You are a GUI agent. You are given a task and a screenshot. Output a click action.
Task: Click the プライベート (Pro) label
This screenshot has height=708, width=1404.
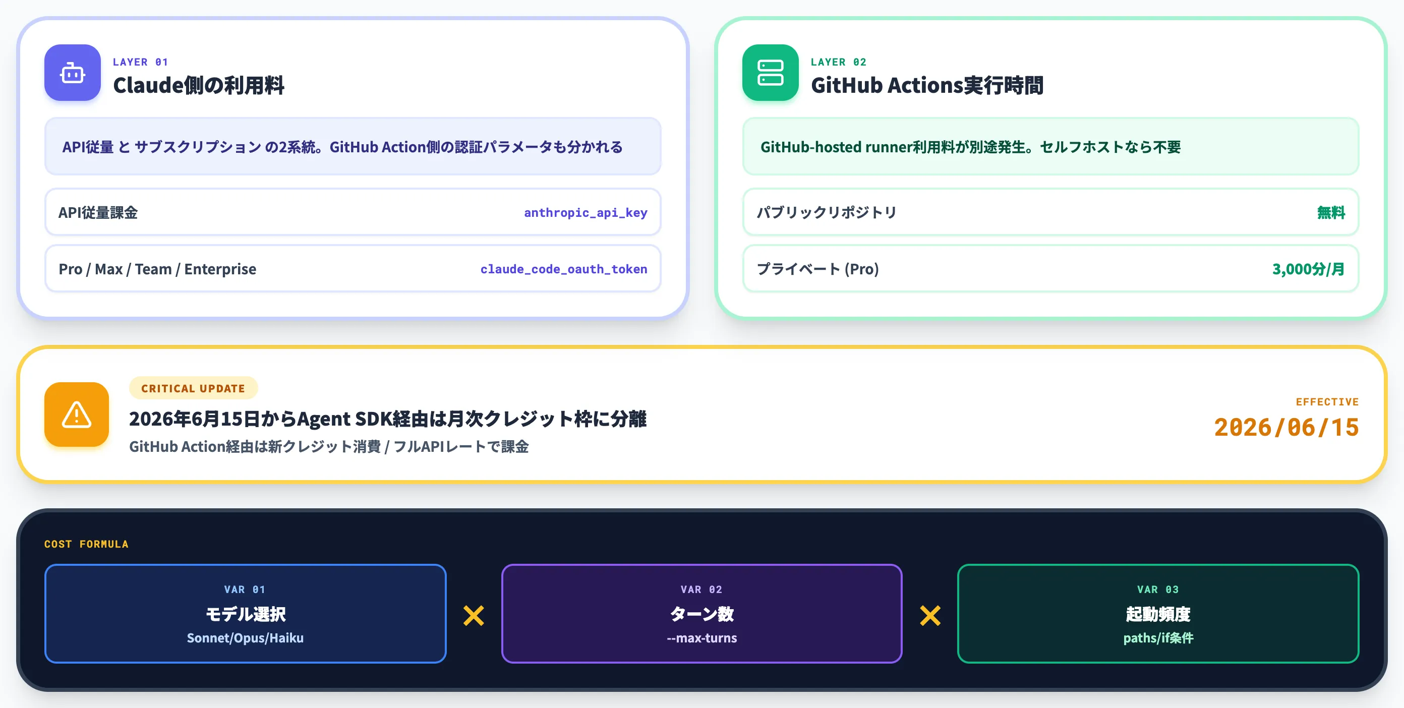coord(817,269)
